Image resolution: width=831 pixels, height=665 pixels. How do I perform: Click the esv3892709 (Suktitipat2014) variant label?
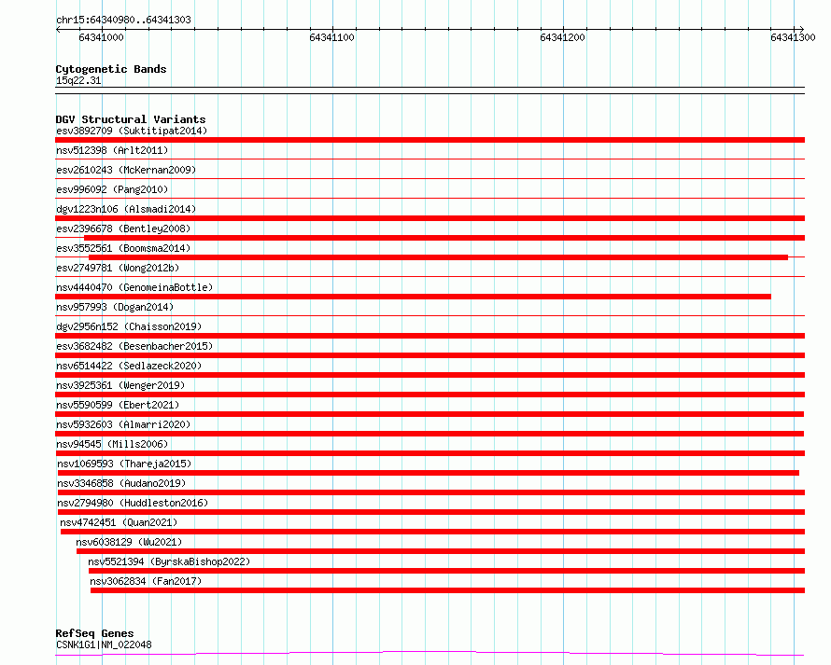pyautogui.click(x=132, y=131)
